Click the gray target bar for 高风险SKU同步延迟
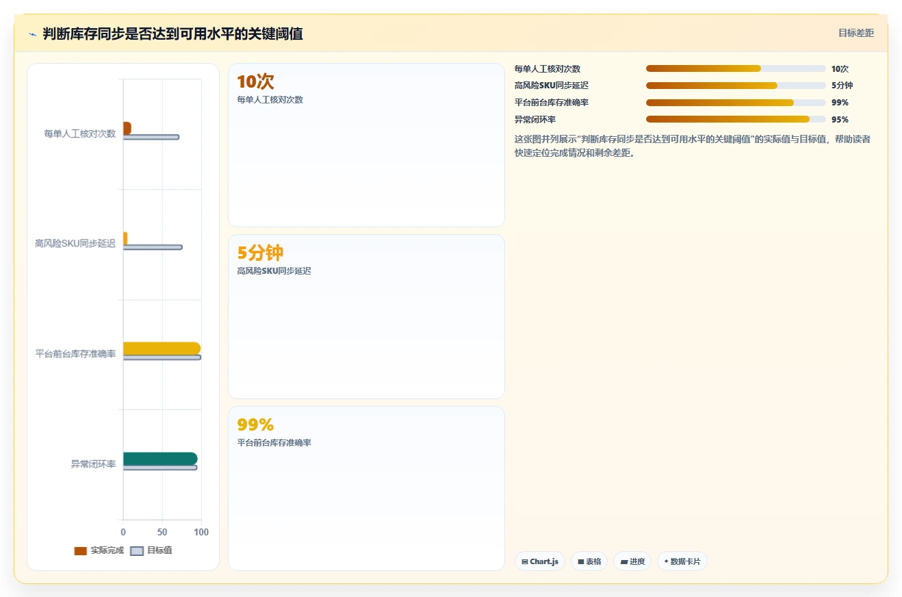 tap(153, 247)
